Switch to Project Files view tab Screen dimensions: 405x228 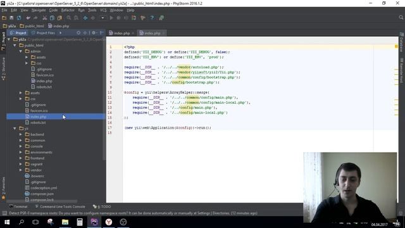[x=43, y=33]
